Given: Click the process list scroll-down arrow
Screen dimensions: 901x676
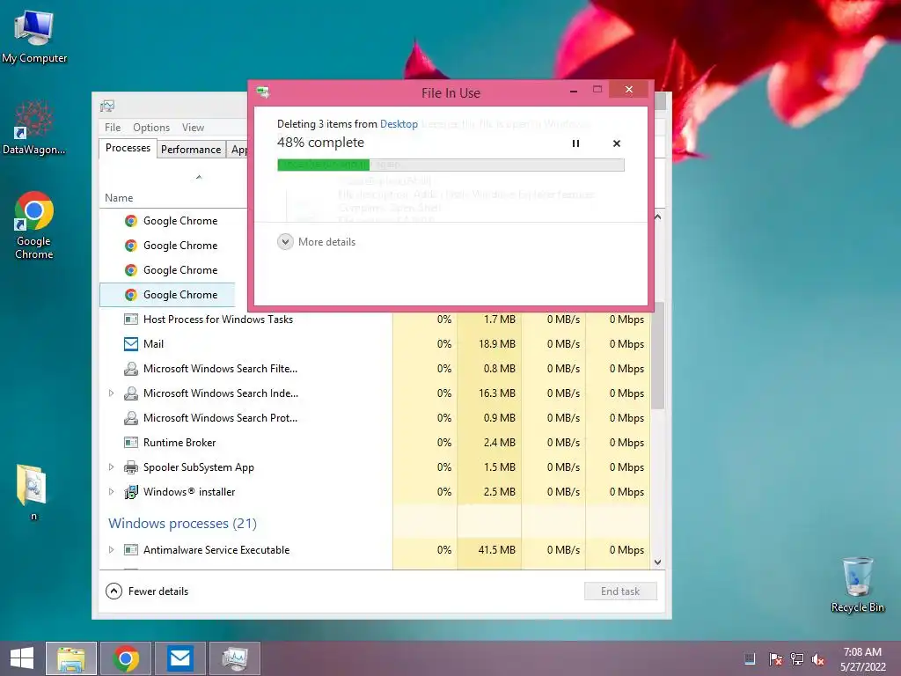Looking at the screenshot, I should point(658,562).
